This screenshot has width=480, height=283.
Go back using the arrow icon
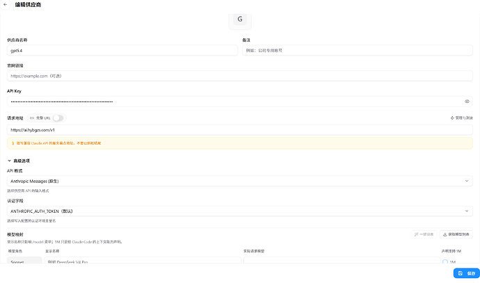pos(5,5)
